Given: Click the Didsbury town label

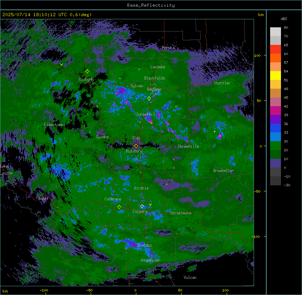Looking at the screenshot, I should (134, 151).
